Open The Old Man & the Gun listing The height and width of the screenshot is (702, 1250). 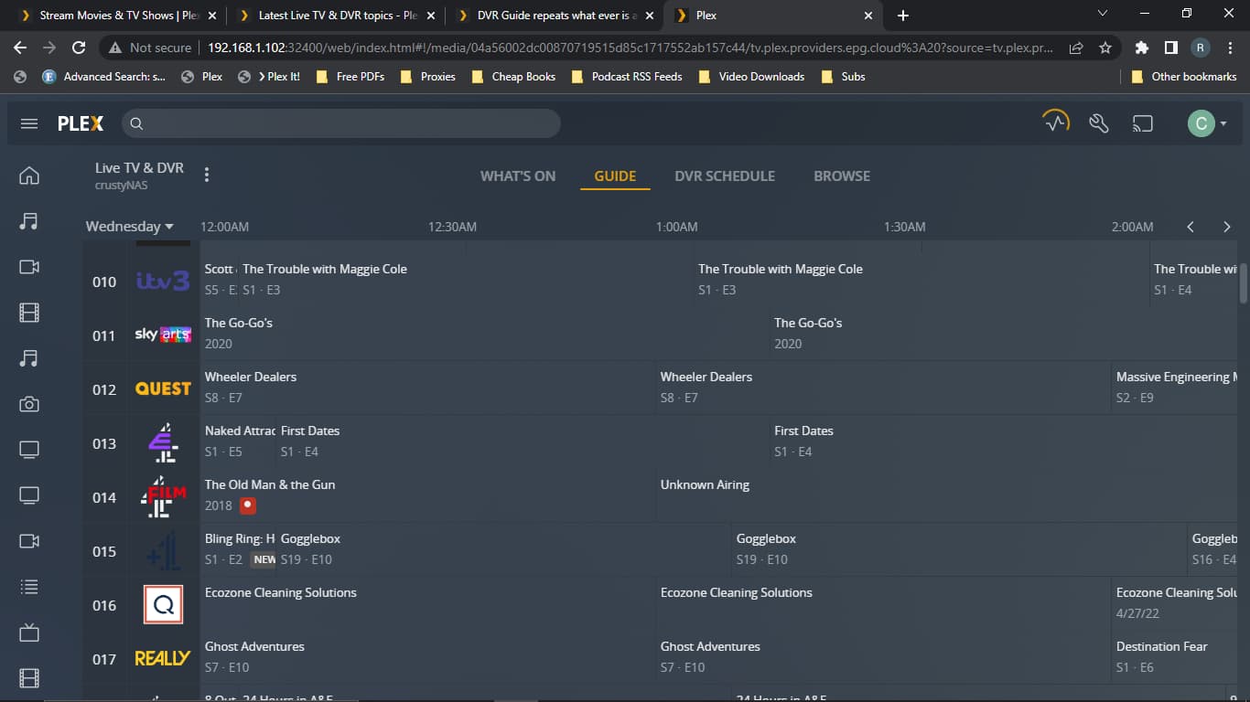[x=427, y=496]
